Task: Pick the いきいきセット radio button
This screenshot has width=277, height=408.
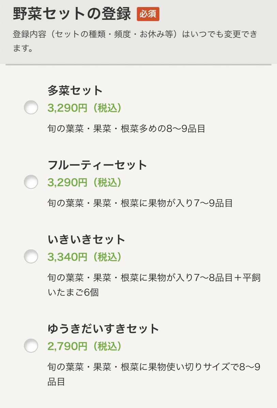Action: (x=31, y=256)
